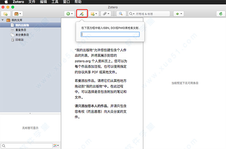This screenshot has height=149, width=226.
Task: Open Advanced Search magnifier button
Action: (x=121, y=14)
